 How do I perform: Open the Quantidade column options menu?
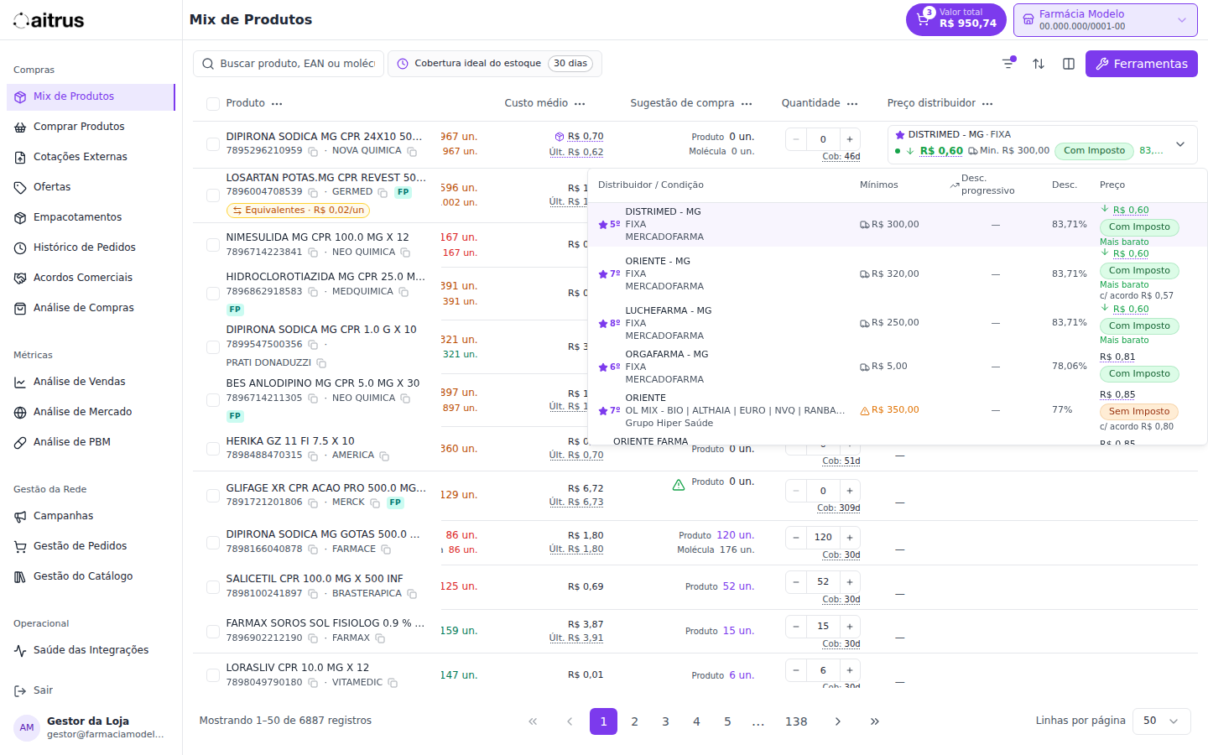(x=852, y=104)
